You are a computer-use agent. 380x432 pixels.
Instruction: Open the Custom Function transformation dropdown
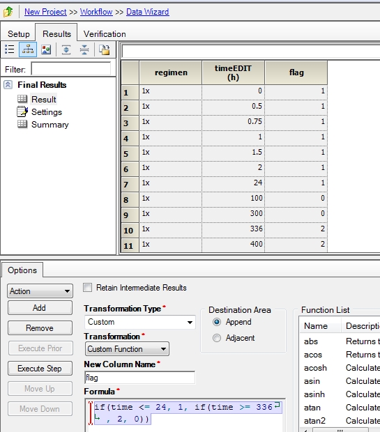tap(127, 349)
